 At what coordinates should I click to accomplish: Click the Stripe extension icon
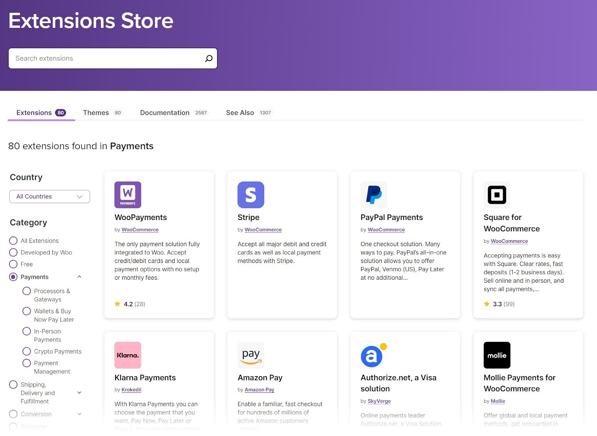tap(251, 194)
